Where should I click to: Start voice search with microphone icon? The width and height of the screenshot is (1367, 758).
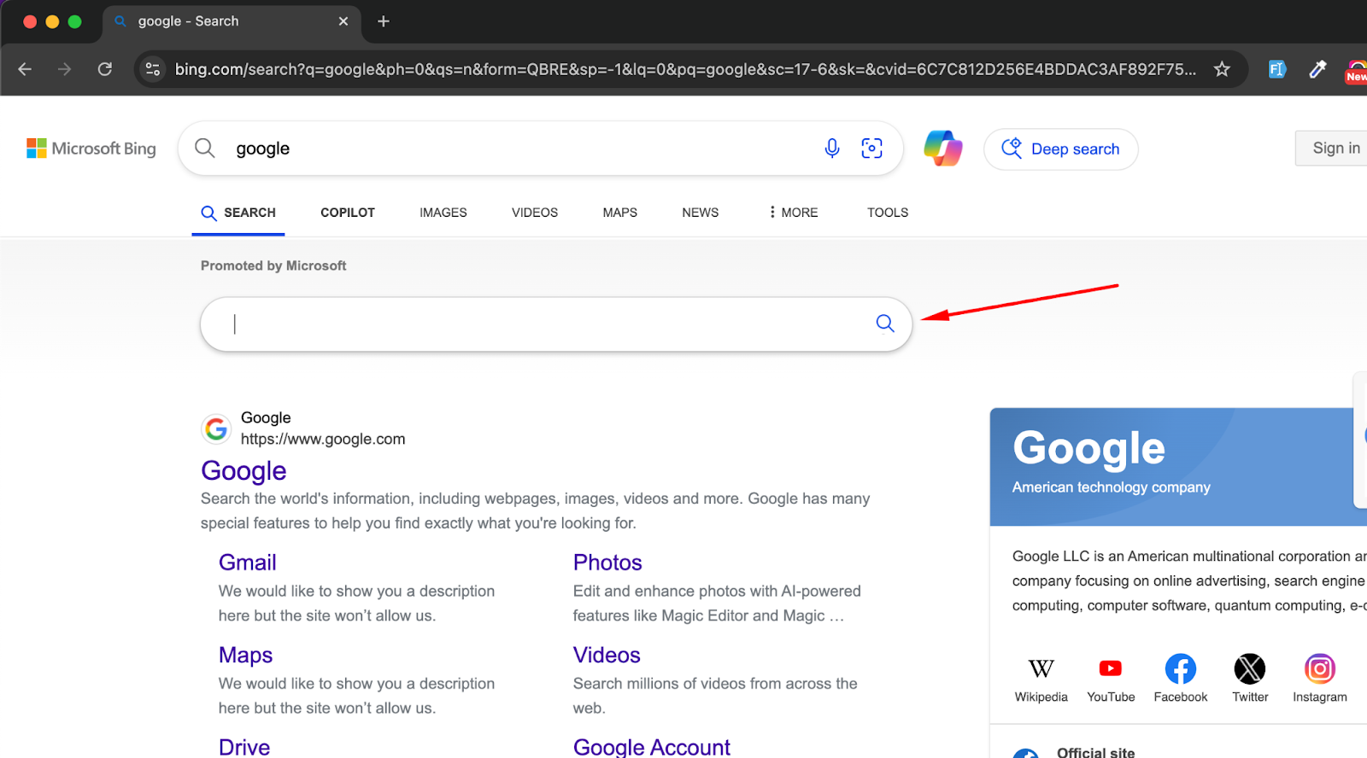coord(832,149)
